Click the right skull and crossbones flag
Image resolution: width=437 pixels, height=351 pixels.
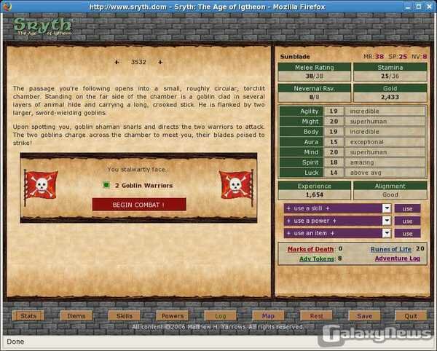point(237,186)
